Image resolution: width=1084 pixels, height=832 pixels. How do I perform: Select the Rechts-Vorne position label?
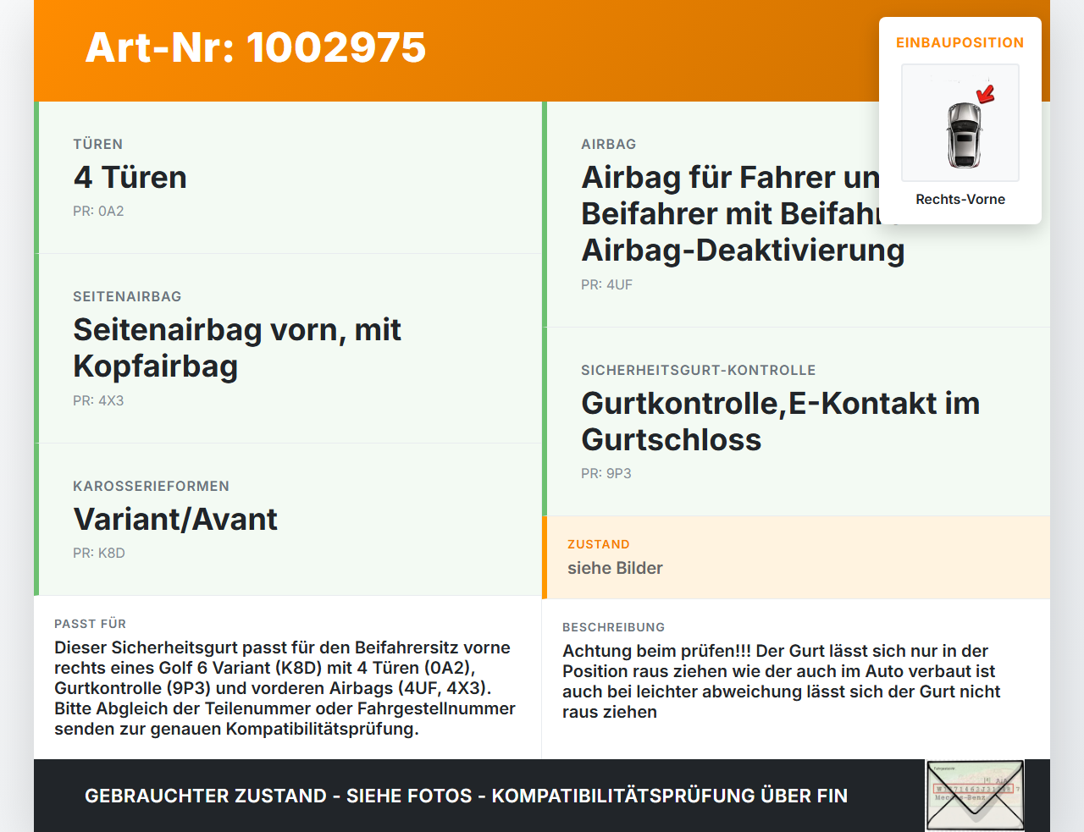[x=960, y=199]
